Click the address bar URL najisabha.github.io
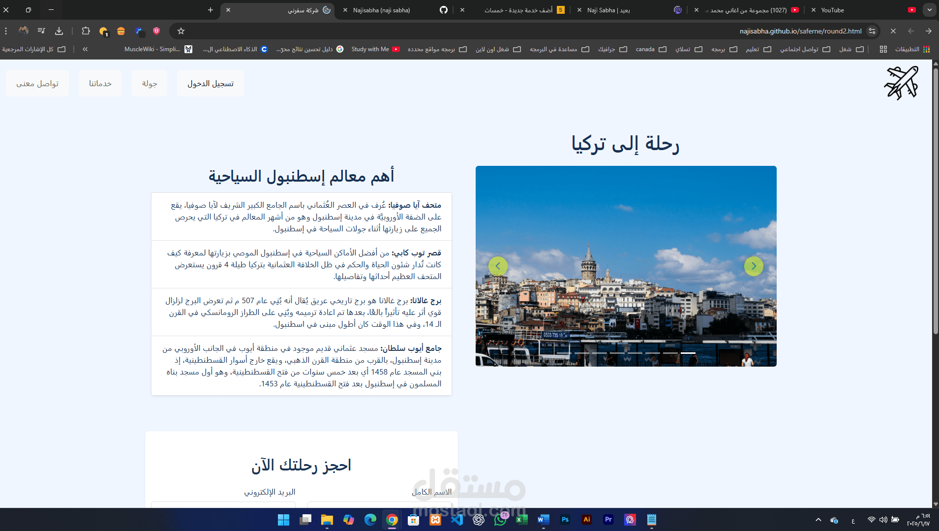Viewport: 939px width, 531px height. pyautogui.click(x=800, y=31)
